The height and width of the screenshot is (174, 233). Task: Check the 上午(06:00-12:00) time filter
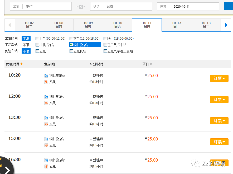pos(37,39)
